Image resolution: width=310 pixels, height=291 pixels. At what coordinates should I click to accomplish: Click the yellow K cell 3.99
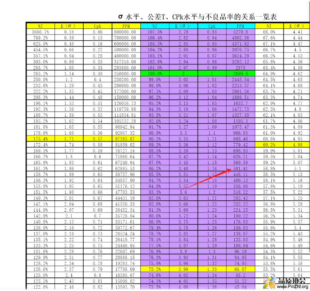pos(184,269)
